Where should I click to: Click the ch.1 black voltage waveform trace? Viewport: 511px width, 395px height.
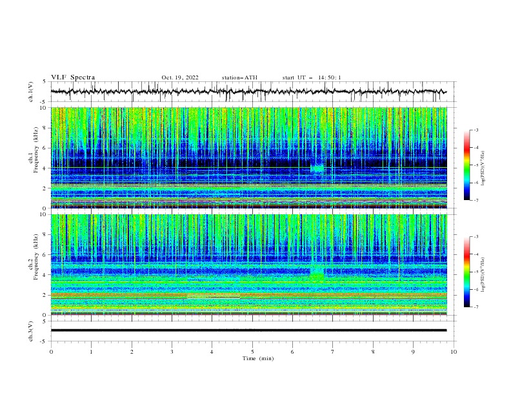coord(248,92)
